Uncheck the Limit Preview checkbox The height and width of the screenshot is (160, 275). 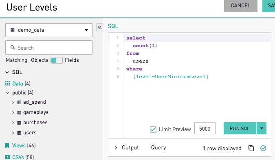pos(153,129)
